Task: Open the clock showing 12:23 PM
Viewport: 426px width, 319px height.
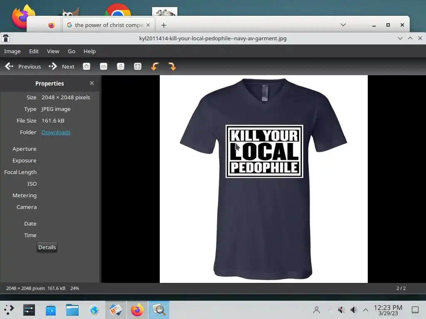Action: (388, 310)
